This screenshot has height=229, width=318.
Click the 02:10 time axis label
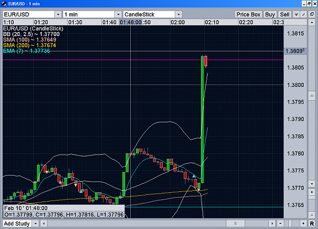click(x=212, y=22)
